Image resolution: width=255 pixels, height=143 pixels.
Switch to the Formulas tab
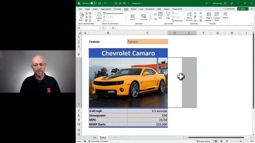coord(118,9)
